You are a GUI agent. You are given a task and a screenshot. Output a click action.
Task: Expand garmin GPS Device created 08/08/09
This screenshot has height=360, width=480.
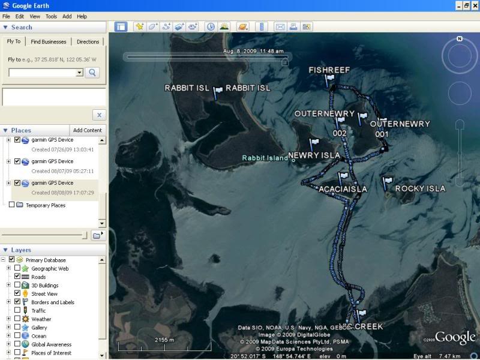[8, 183]
